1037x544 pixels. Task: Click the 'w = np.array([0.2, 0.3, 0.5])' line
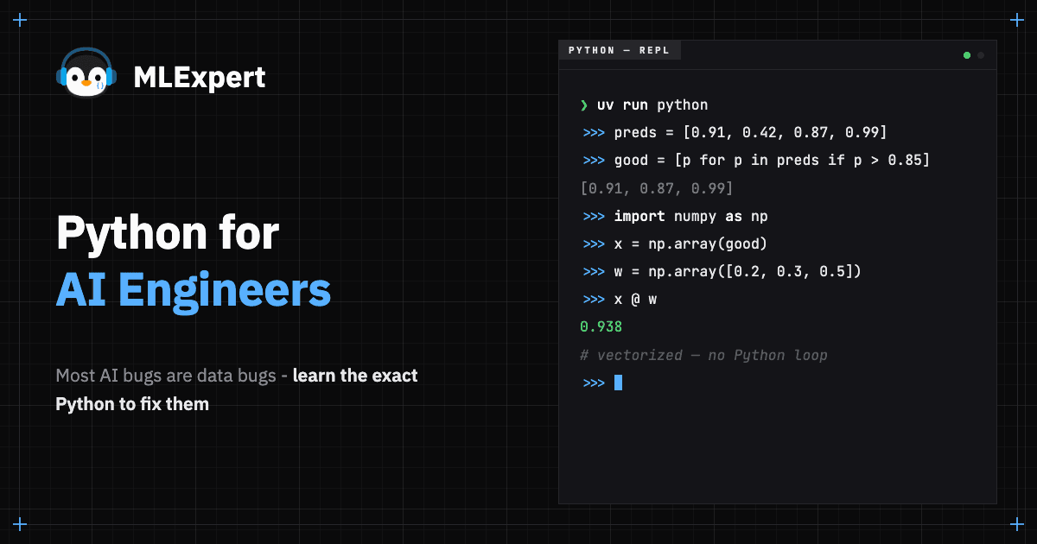(738, 271)
